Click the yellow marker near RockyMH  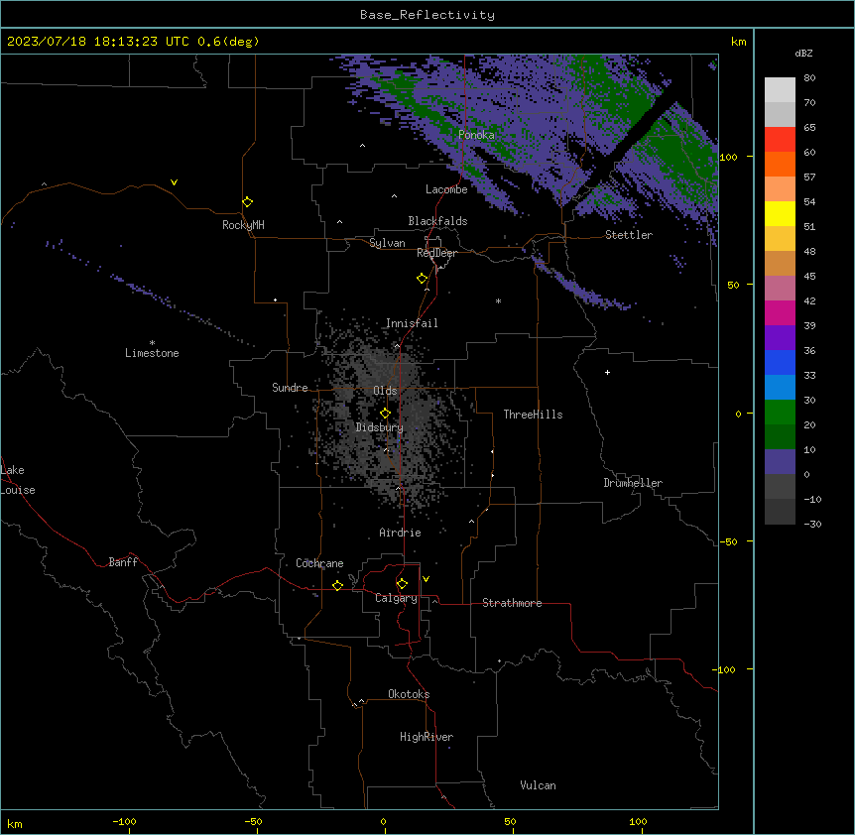[248, 202]
